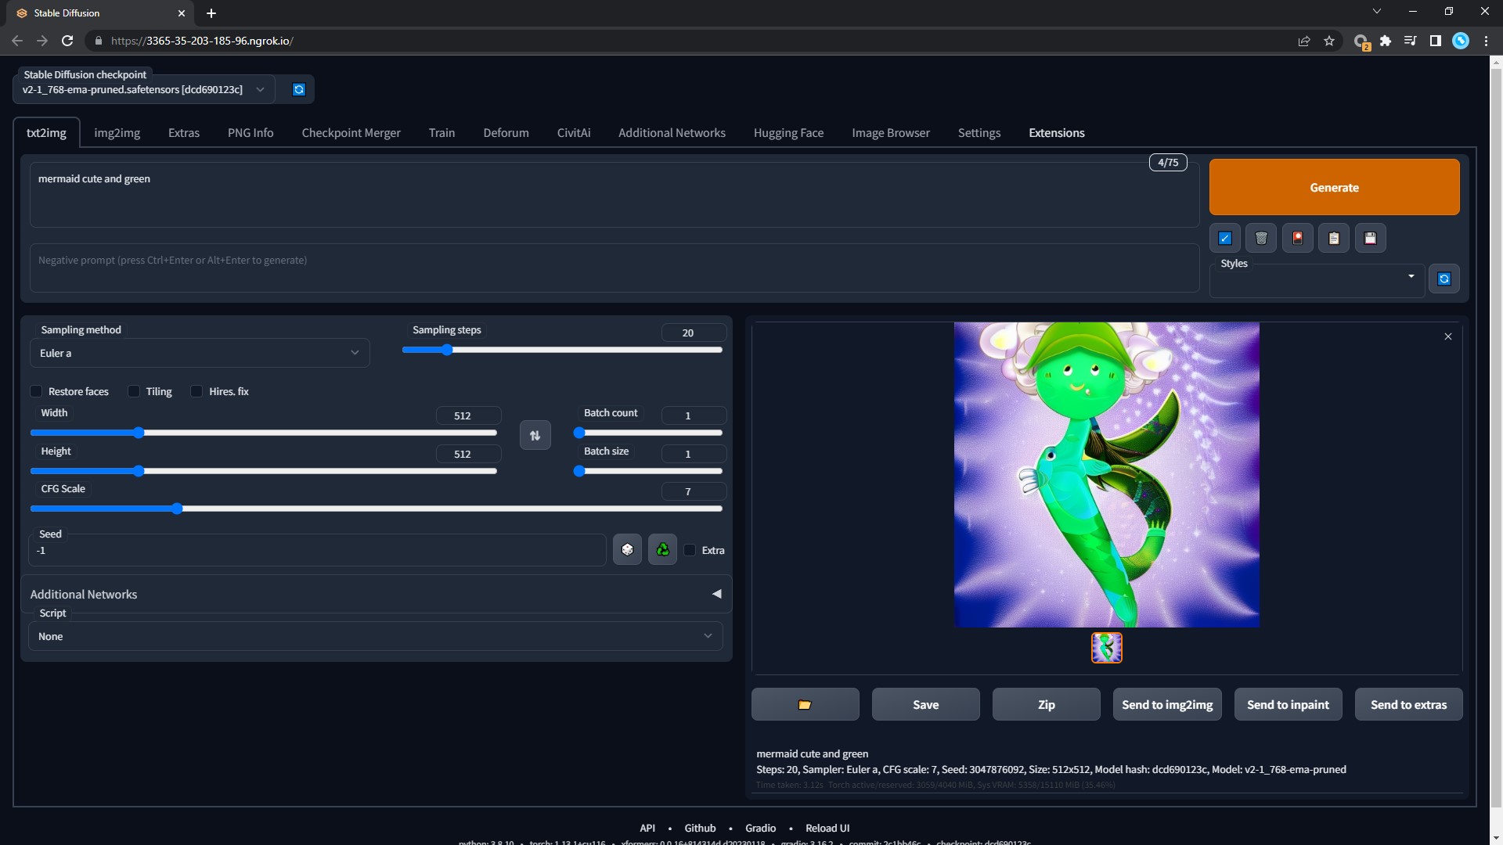Enable the Hires. fix checkbox
The image size is (1503, 845).
click(x=196, y=391)
